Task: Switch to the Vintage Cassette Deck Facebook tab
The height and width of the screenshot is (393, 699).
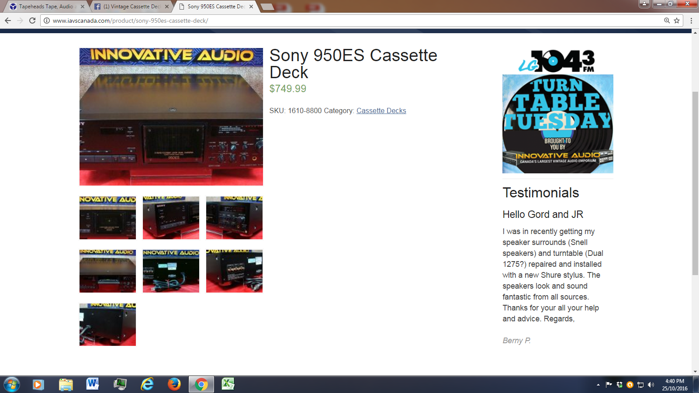Action: pos(131,7)
